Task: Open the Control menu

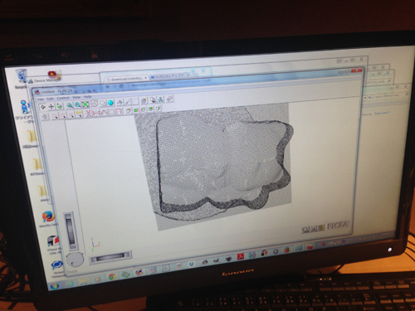Action: click(63, 98)
